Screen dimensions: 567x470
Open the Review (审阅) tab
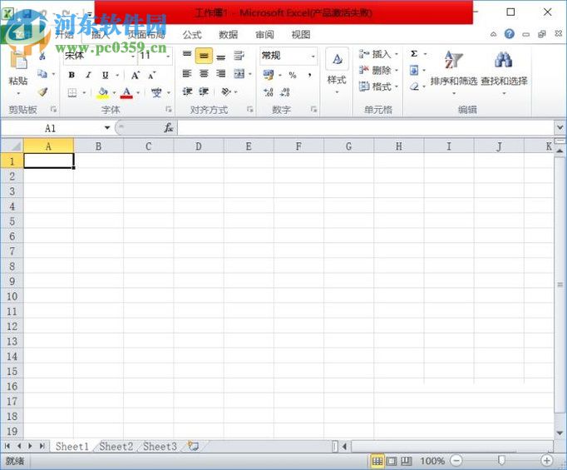click(264, 35)
